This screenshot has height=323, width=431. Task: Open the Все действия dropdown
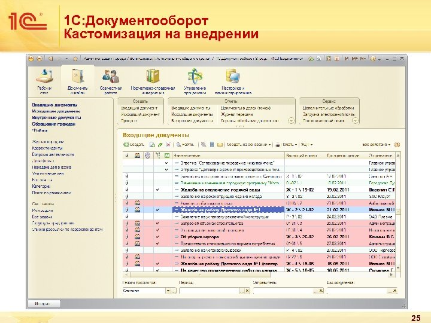(377, 145)
